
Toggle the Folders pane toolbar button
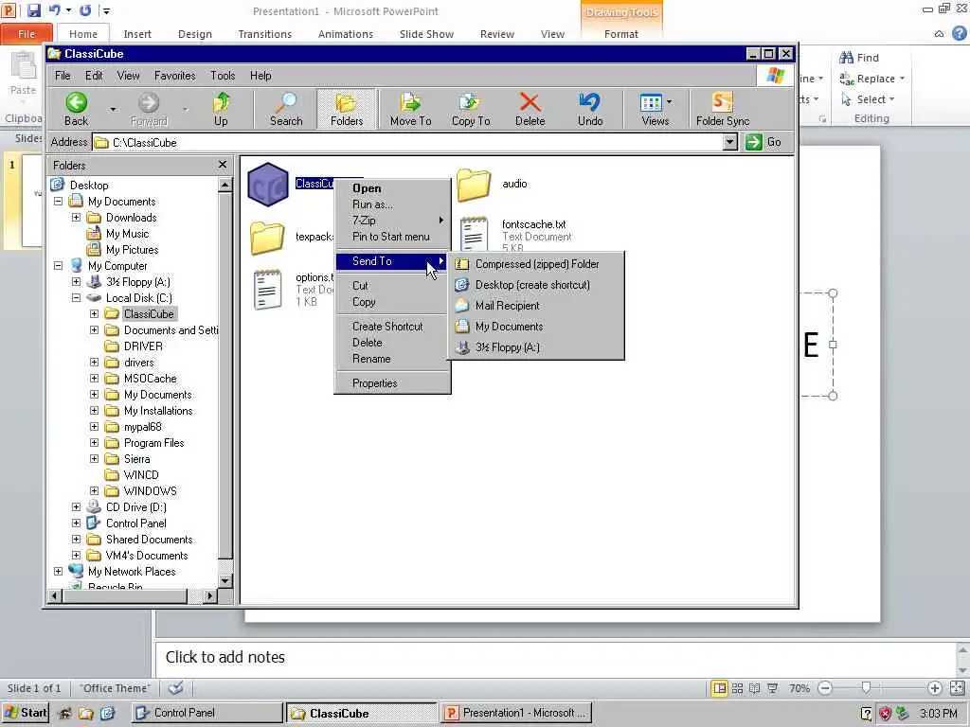click(347, 109)
